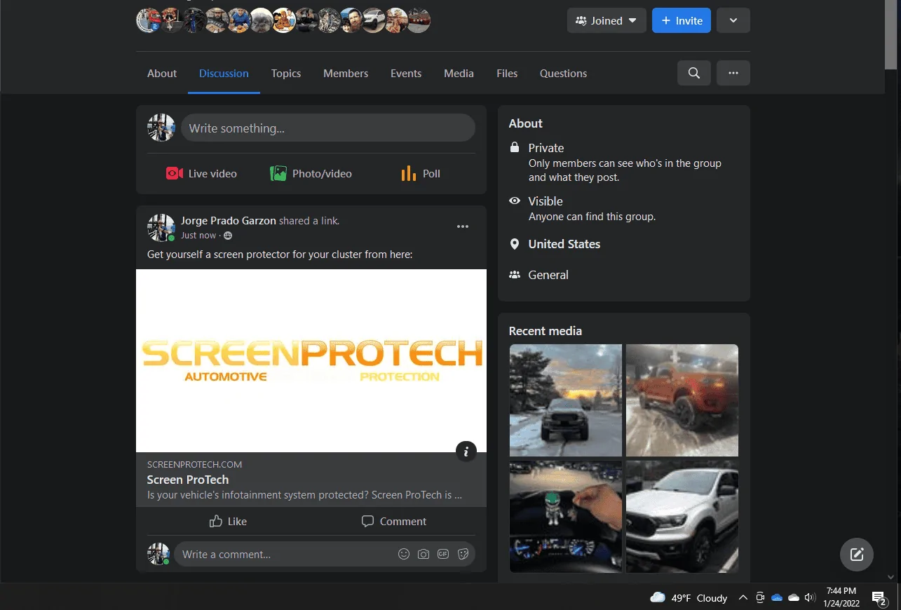Like the Screen ProTech post
901x610 pixels.
(x=229, y=521)
